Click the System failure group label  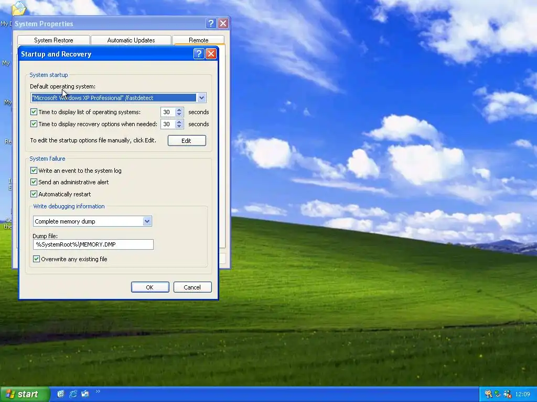(47, 159)
